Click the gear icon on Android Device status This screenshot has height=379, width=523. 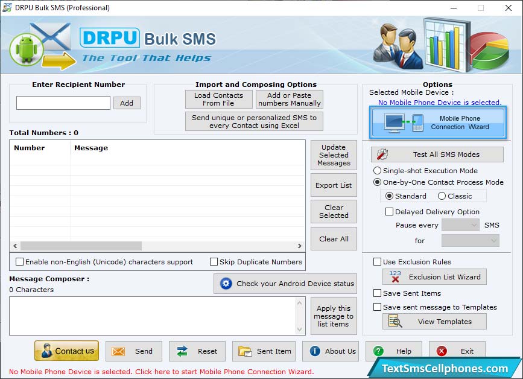click(226, 284)
